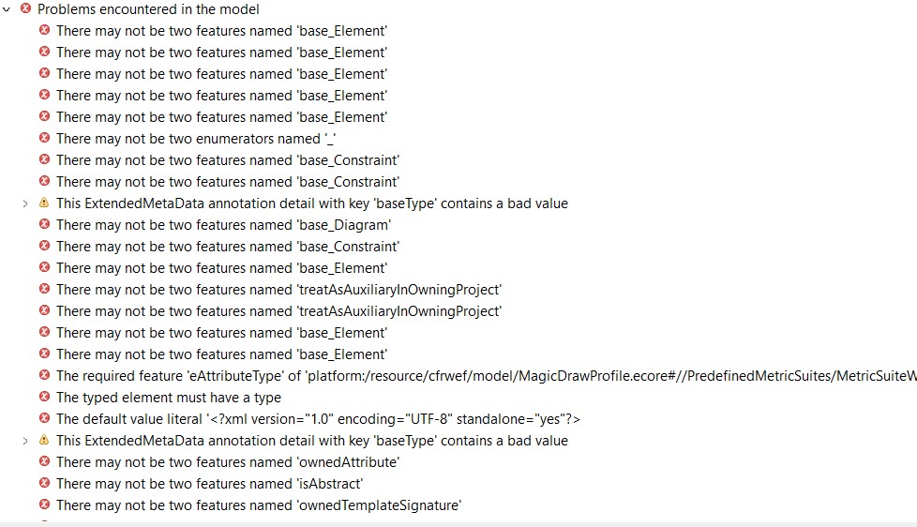Click the error icon next to the enumerators '_' entry

44,138
